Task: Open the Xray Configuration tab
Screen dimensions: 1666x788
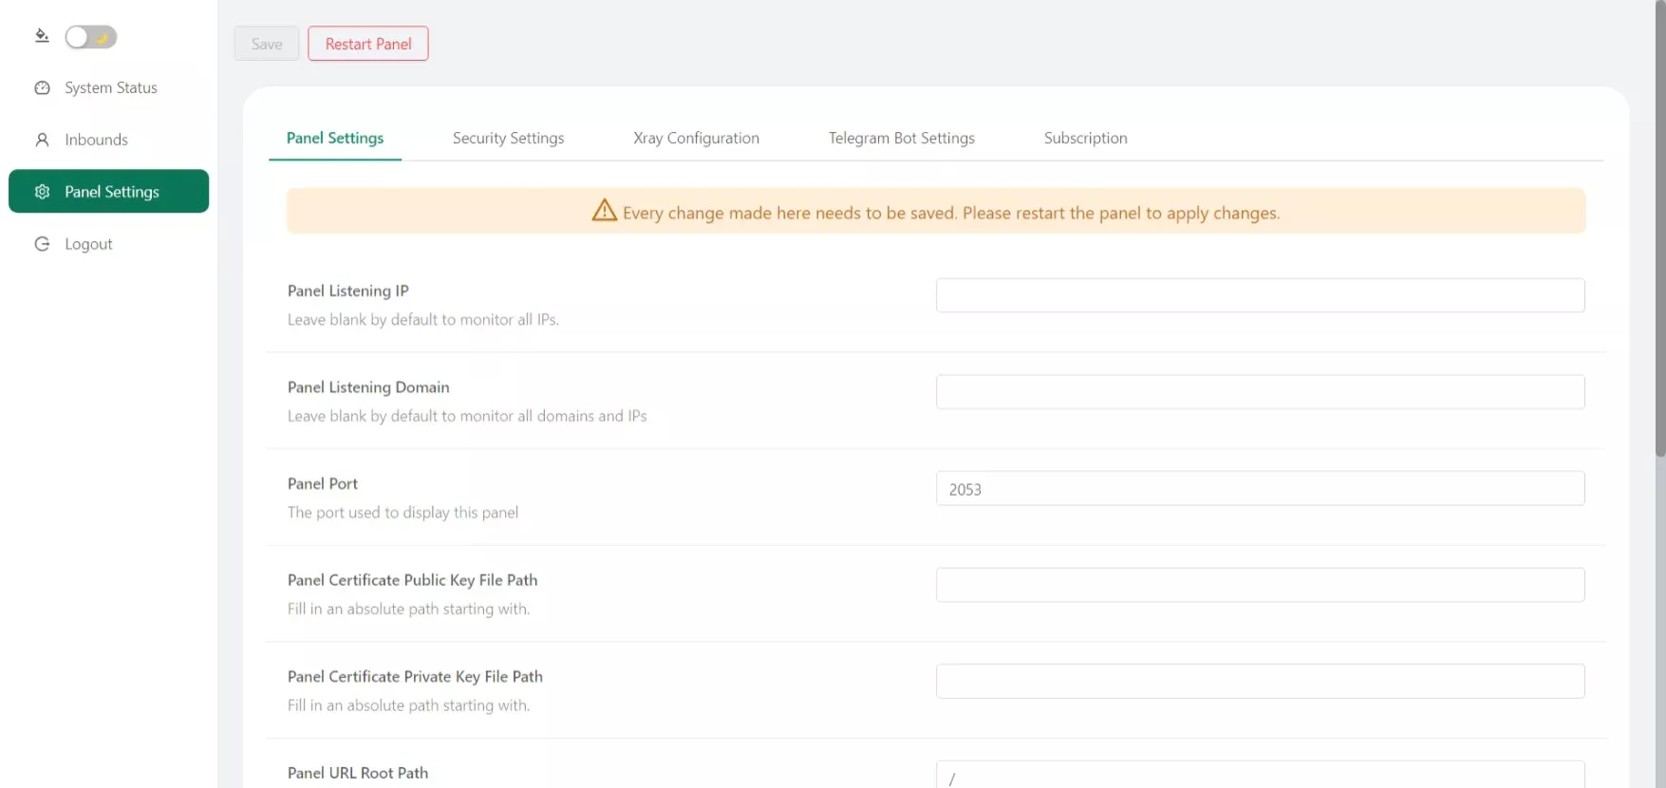Action: tap(696, 138)
